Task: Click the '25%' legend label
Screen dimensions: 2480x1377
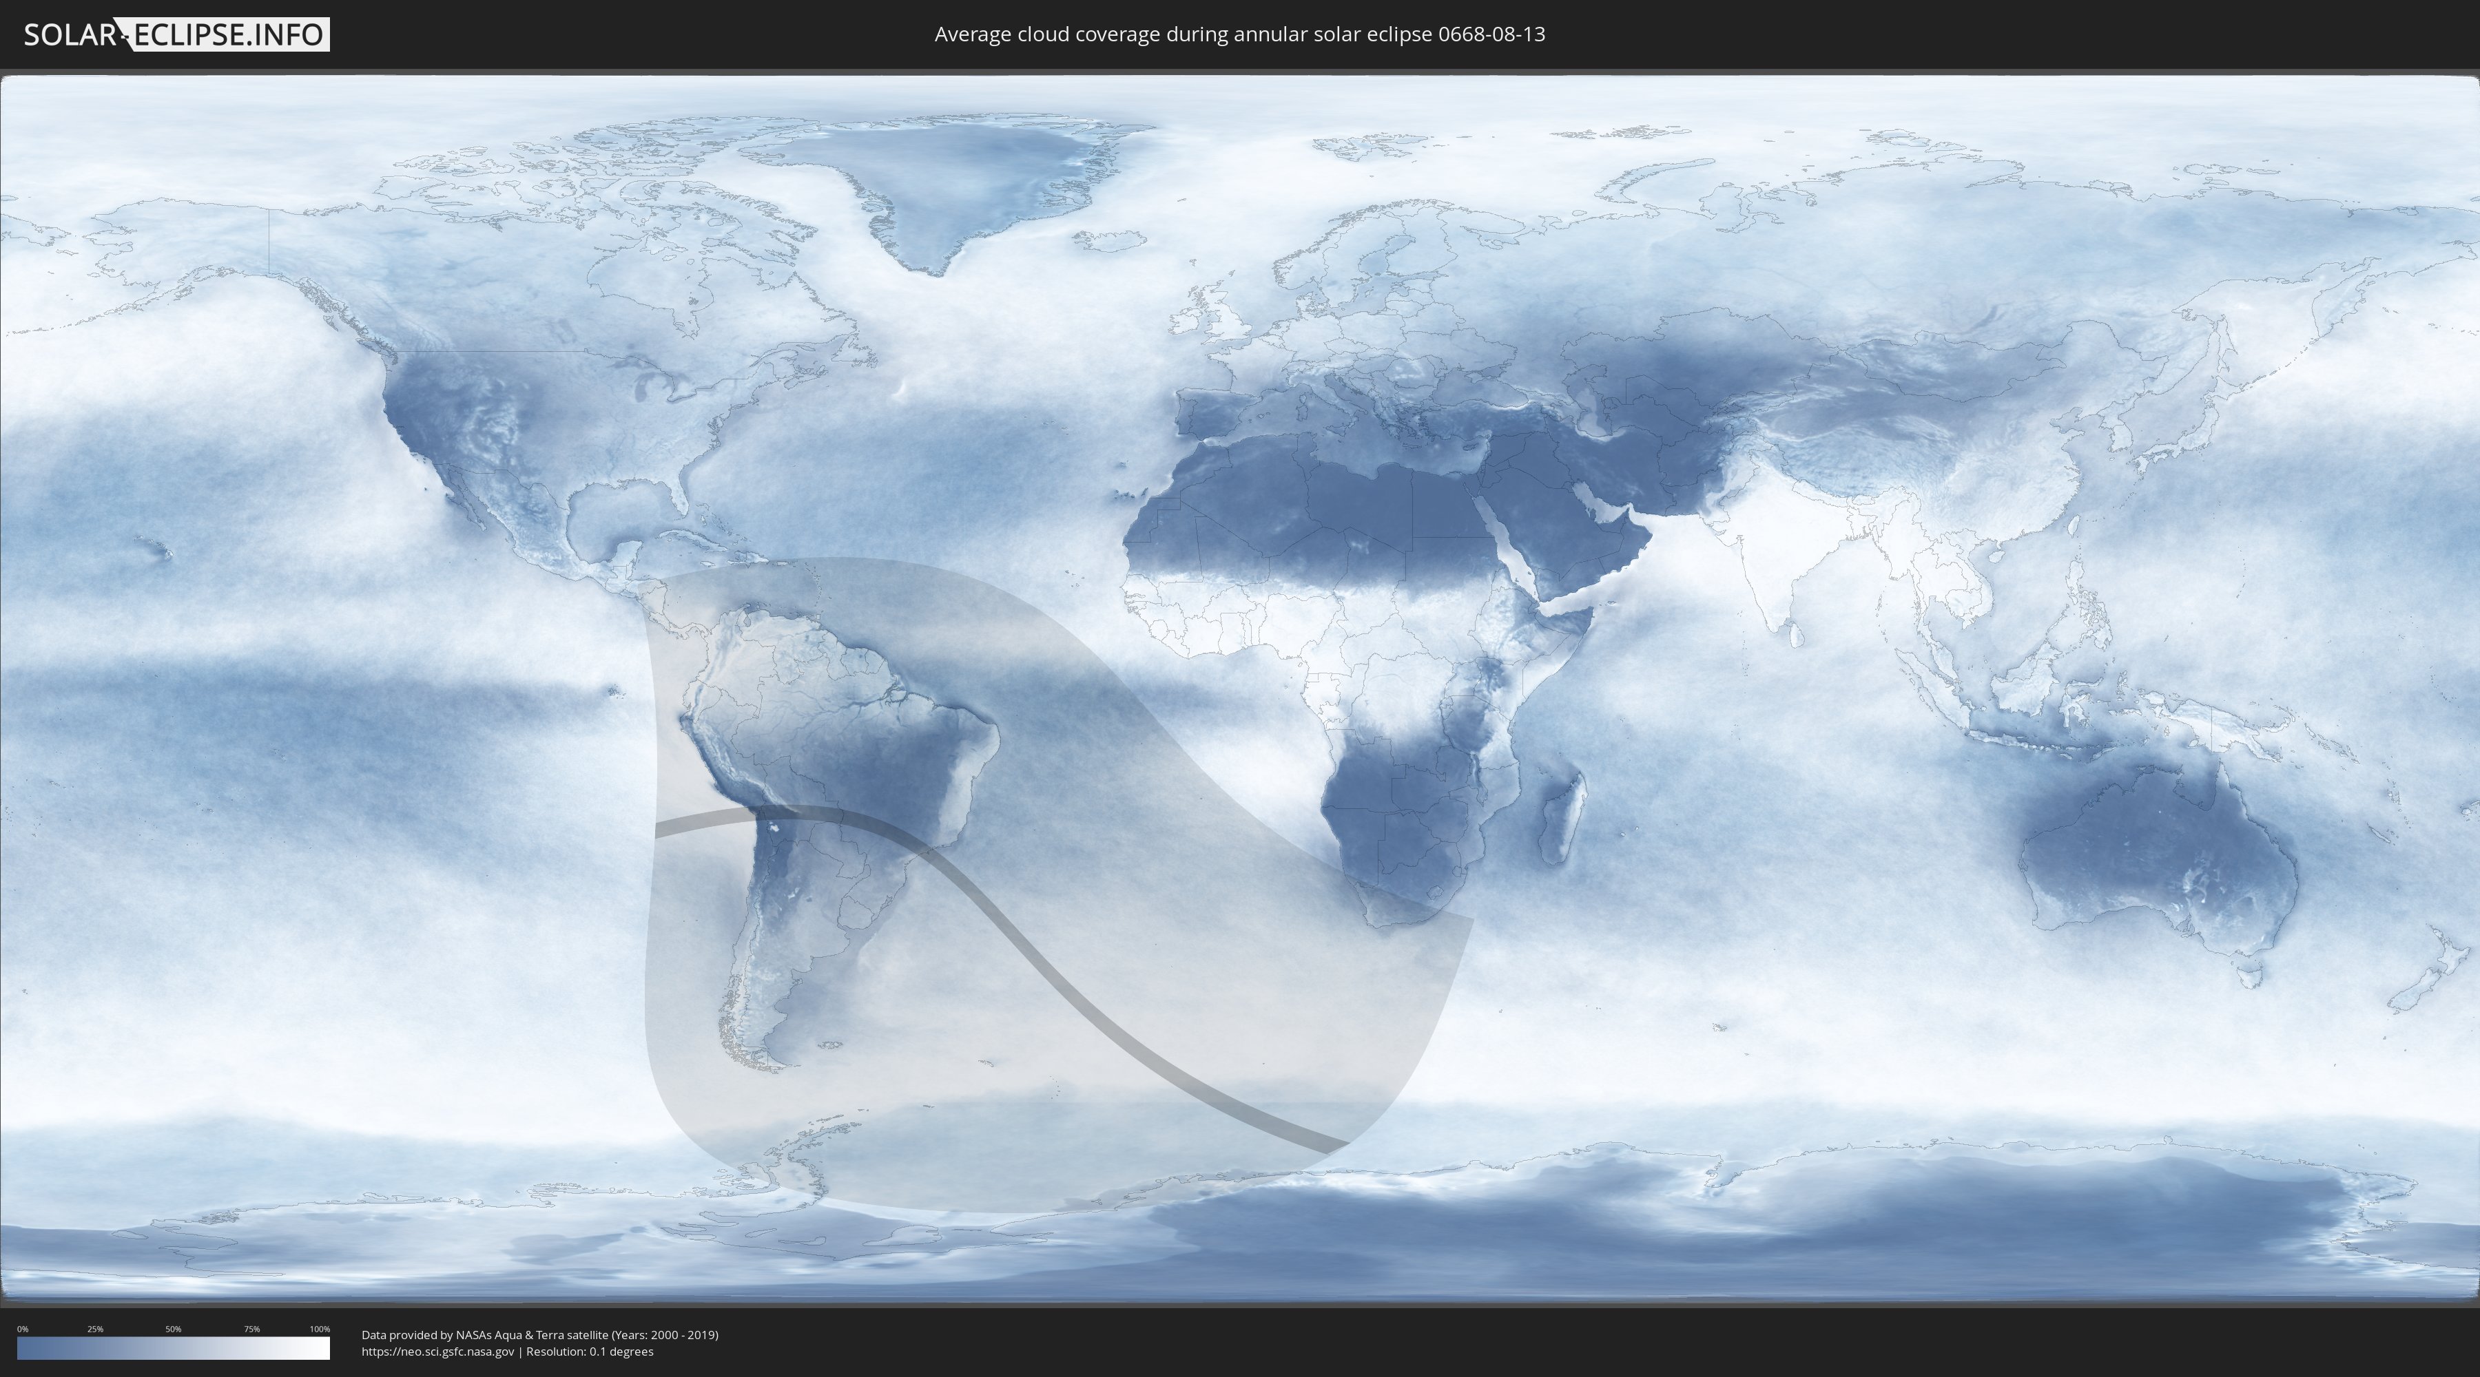Action: pyautogui.click(x=95, y=1329)
